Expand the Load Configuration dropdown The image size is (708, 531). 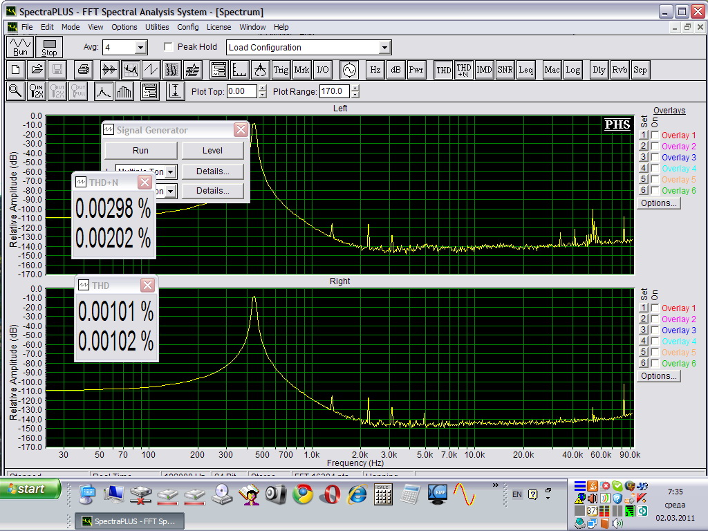tap(384, 48)
